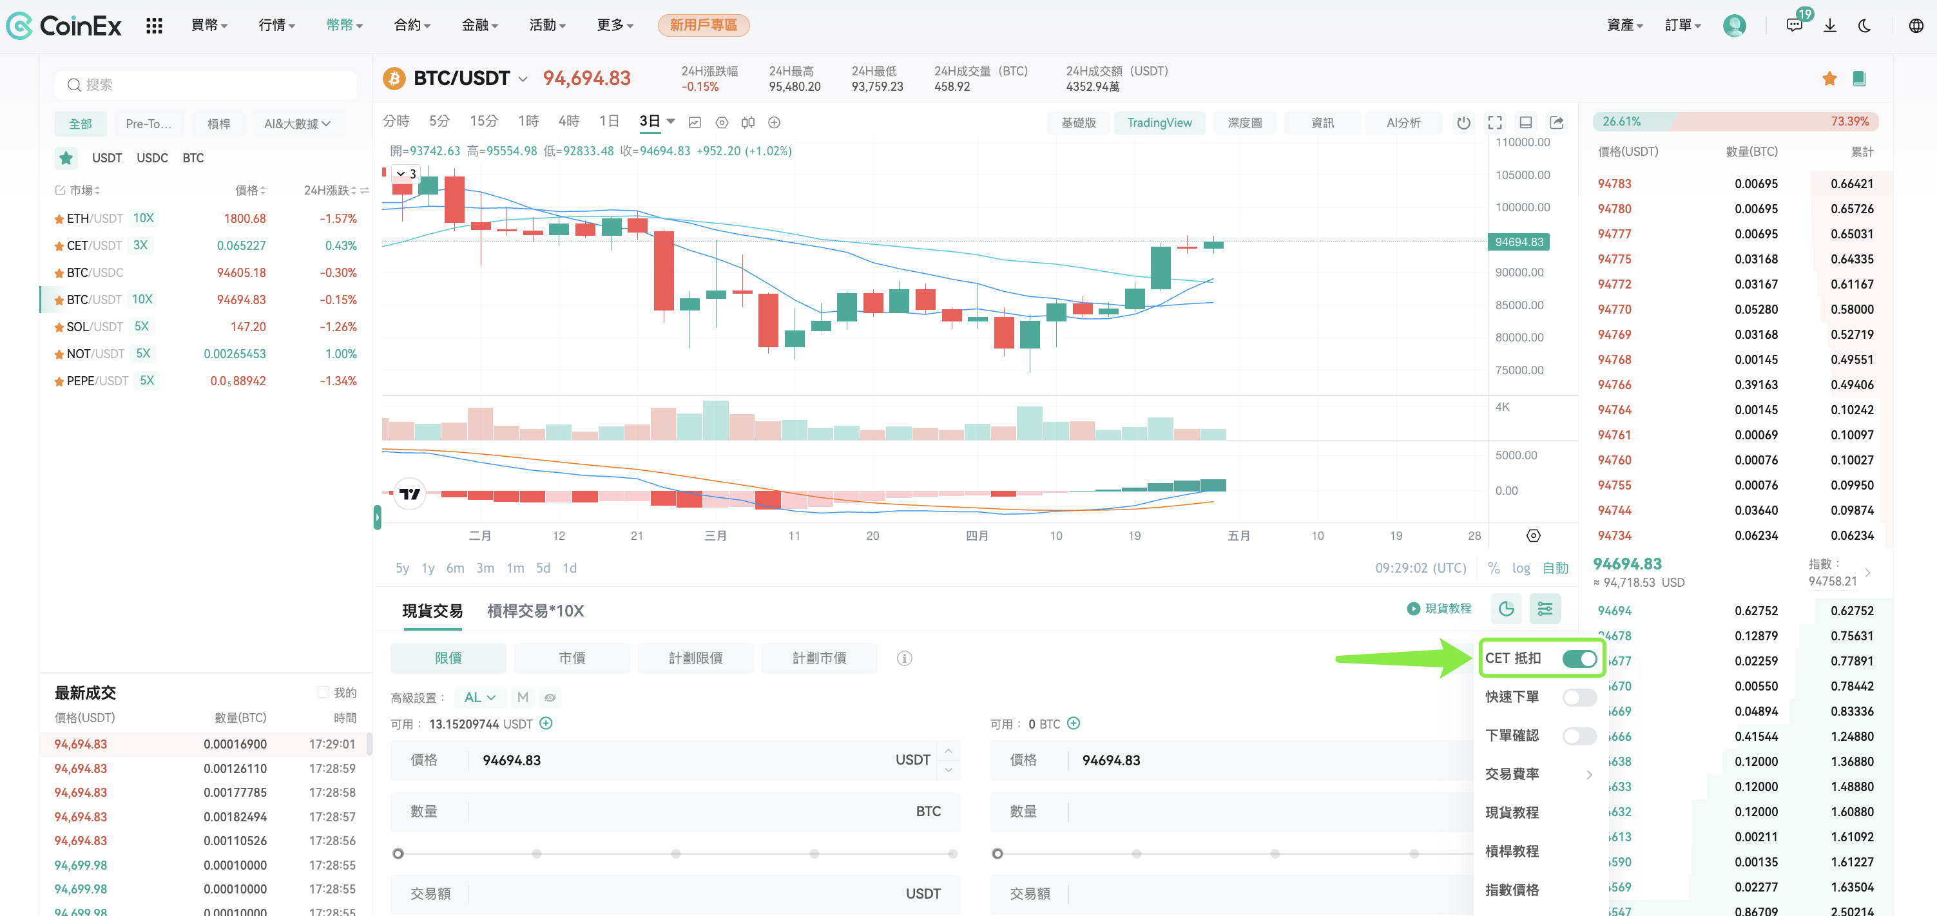
Task: Open ETH/USDT market row
Action: click(206, 218)
